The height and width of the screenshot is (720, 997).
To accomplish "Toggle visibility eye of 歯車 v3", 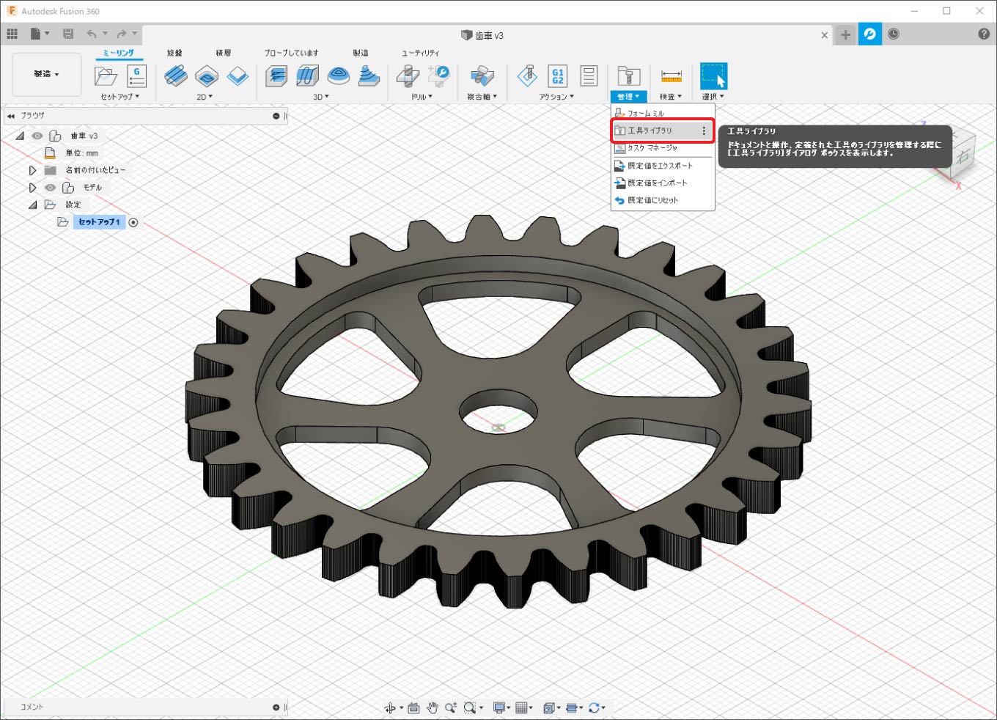I will pyautogui.click(x=37, y=136).
